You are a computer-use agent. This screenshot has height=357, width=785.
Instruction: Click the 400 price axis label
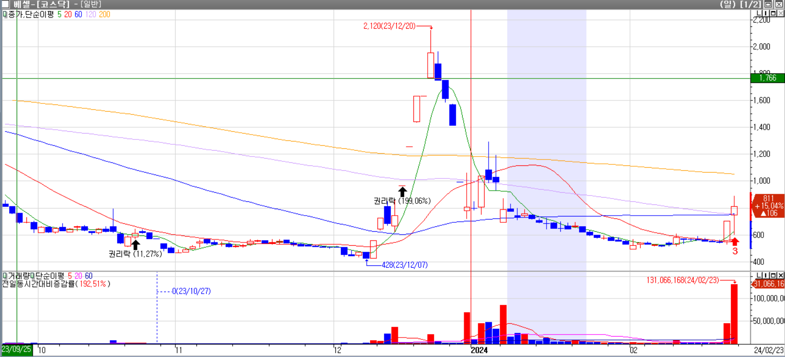pyautogui.click(x=759, y=262)
